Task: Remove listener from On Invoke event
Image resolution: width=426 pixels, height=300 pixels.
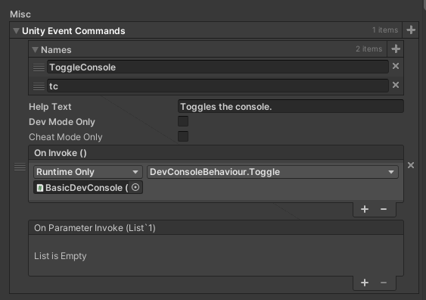Action: (x=384, y=209)
